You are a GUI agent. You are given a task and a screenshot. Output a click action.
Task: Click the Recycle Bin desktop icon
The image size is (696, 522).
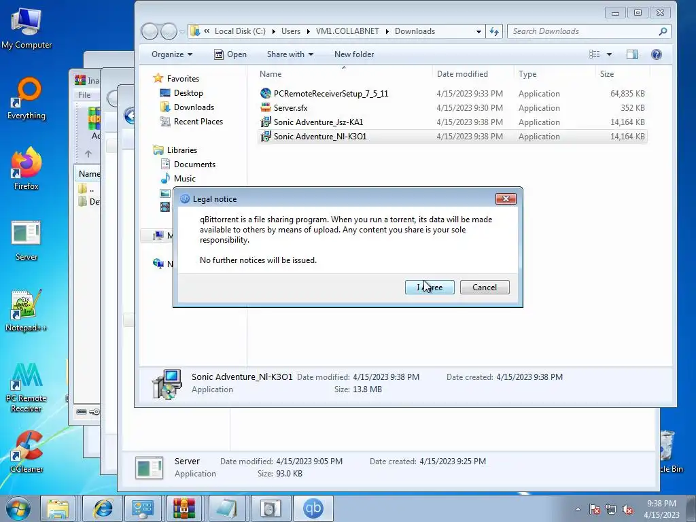[x=669, y=451]
